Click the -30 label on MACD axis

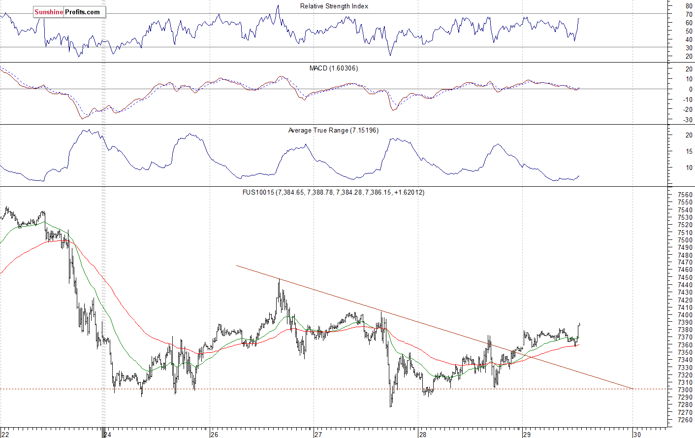coord(688,120)
